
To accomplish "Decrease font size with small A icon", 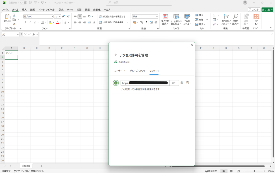I will point(68,16).
